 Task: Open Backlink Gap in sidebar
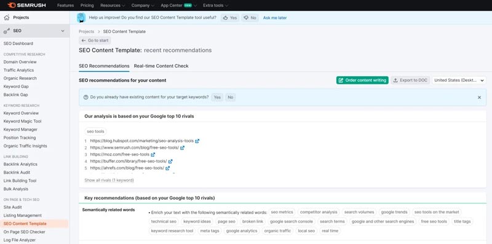pos(16,95)
